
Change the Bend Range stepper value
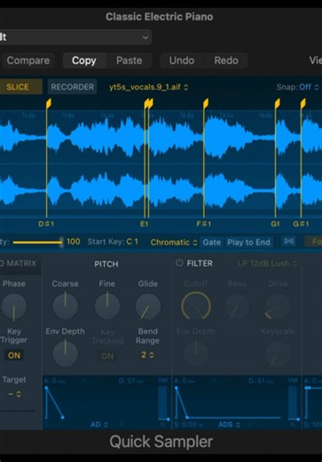(147, 354)
